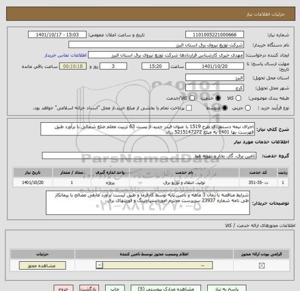
Task: Click the نام خدمت column header
Action: point(184,172)
